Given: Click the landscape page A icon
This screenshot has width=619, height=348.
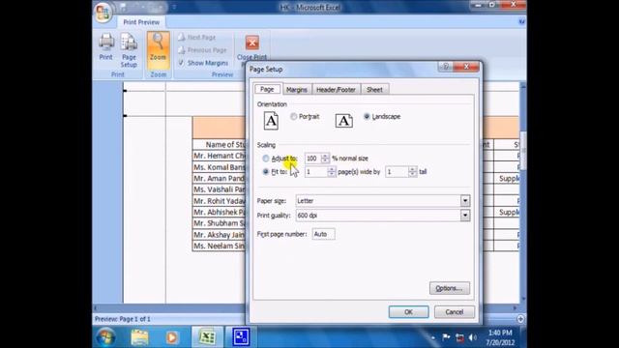Looking at the screenshot, I should tap(344, 121).
